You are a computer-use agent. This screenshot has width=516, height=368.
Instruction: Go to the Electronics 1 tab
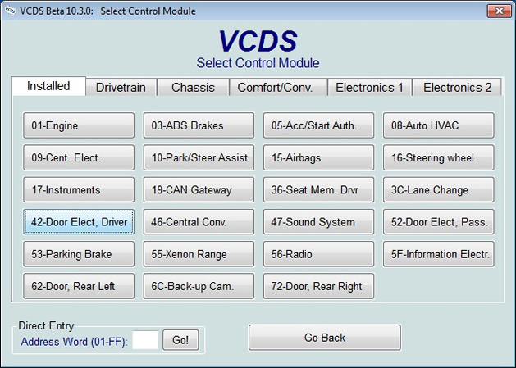369,87
